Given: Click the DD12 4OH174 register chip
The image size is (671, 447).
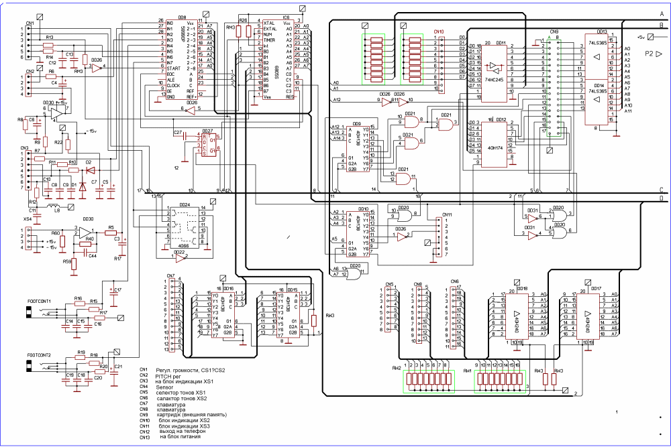Looking at the screenshot, I should (x=493, y=142).
